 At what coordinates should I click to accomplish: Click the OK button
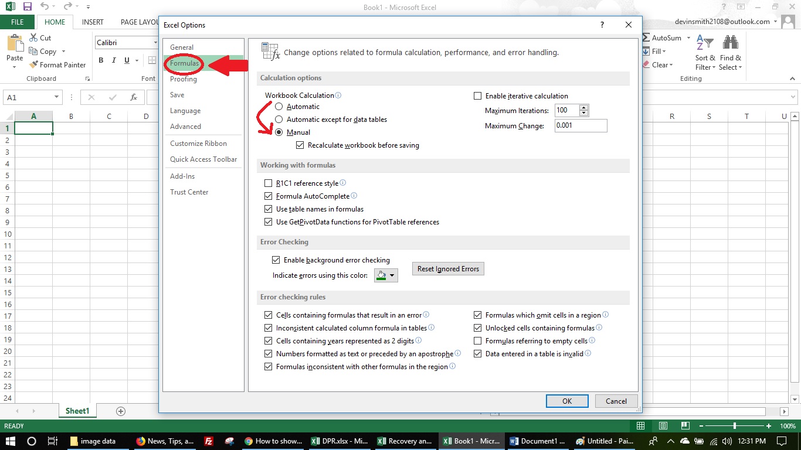[x=567, y=401]
